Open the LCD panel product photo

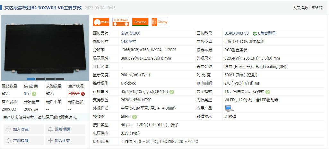point(45,48)
